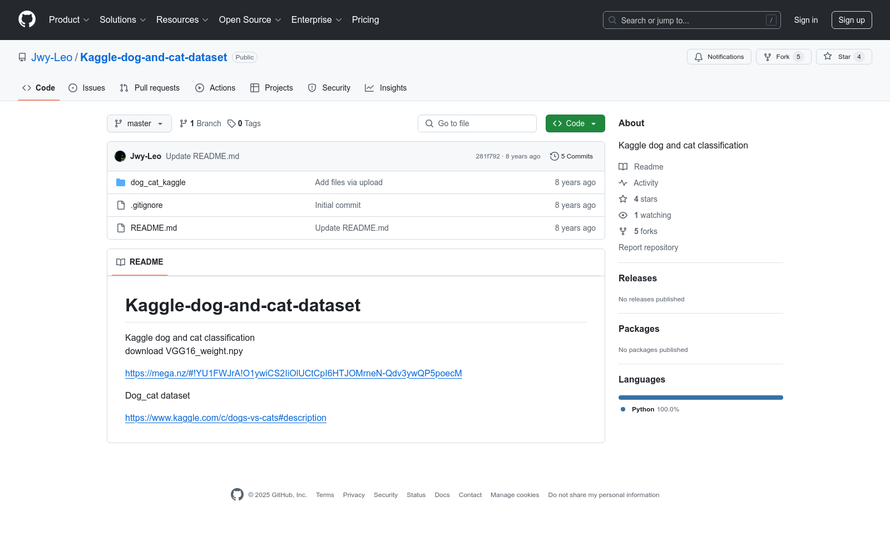Click the eye icon beside 1 watching
The height and width of the screenshot is (556, 890).
point(623,215)
